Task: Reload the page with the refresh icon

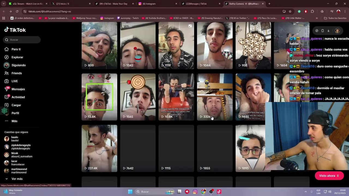Action: click(x=17, y=11)
